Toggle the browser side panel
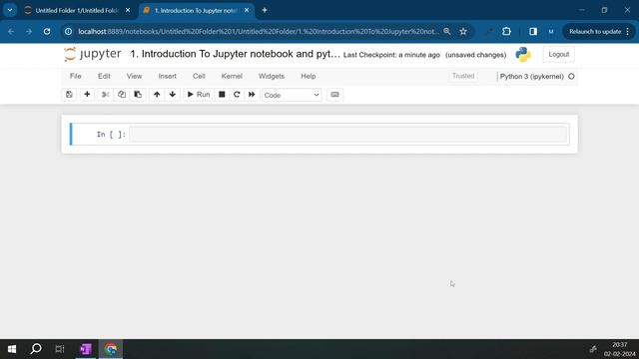 [533, 31]
